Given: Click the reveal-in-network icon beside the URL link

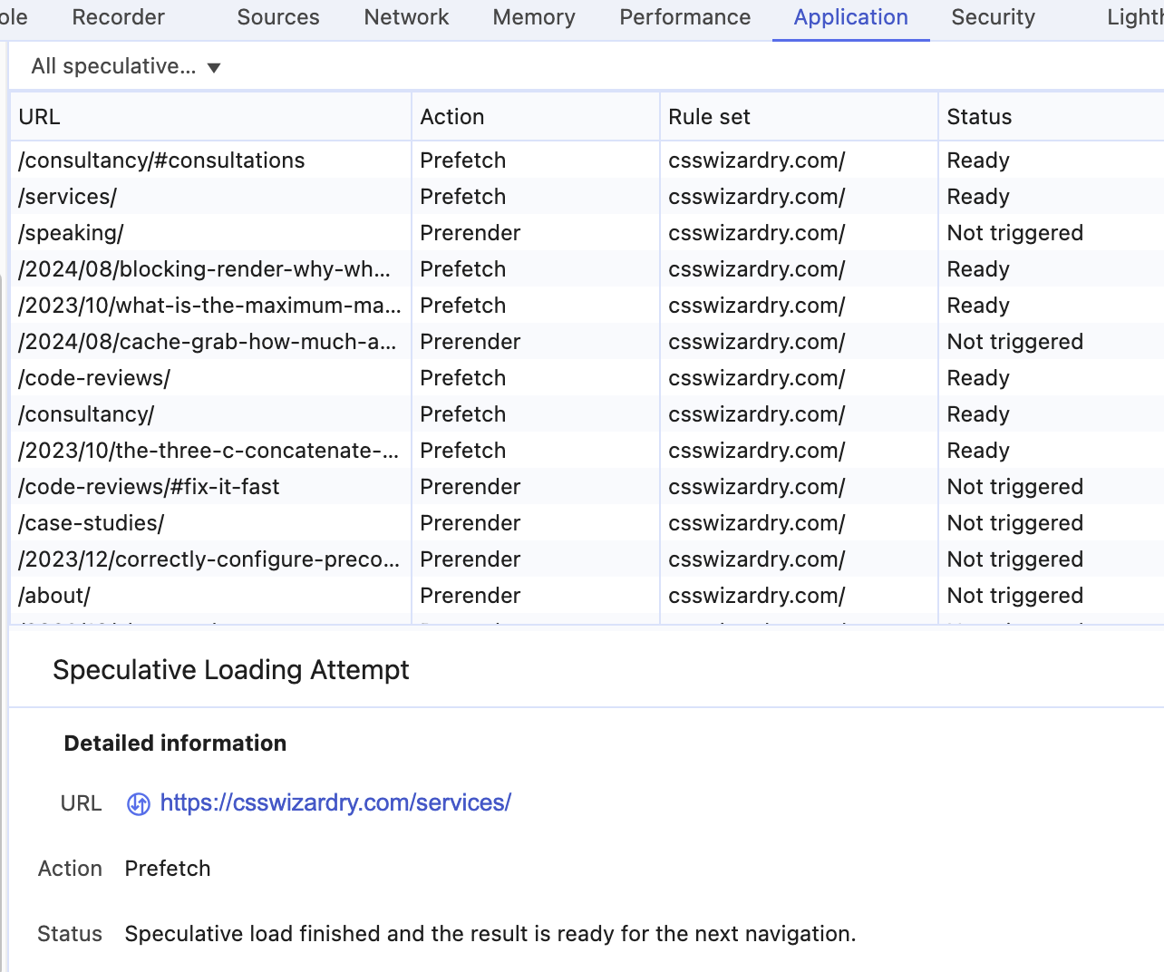Looking at the screenshot, I should coord(138,803).
